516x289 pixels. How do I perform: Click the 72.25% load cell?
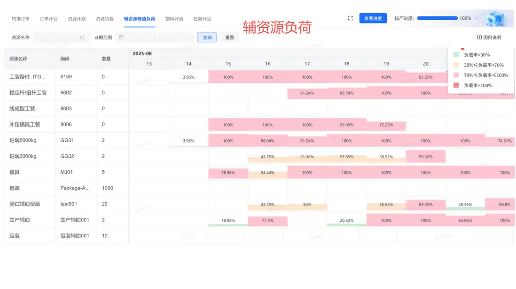386,125
